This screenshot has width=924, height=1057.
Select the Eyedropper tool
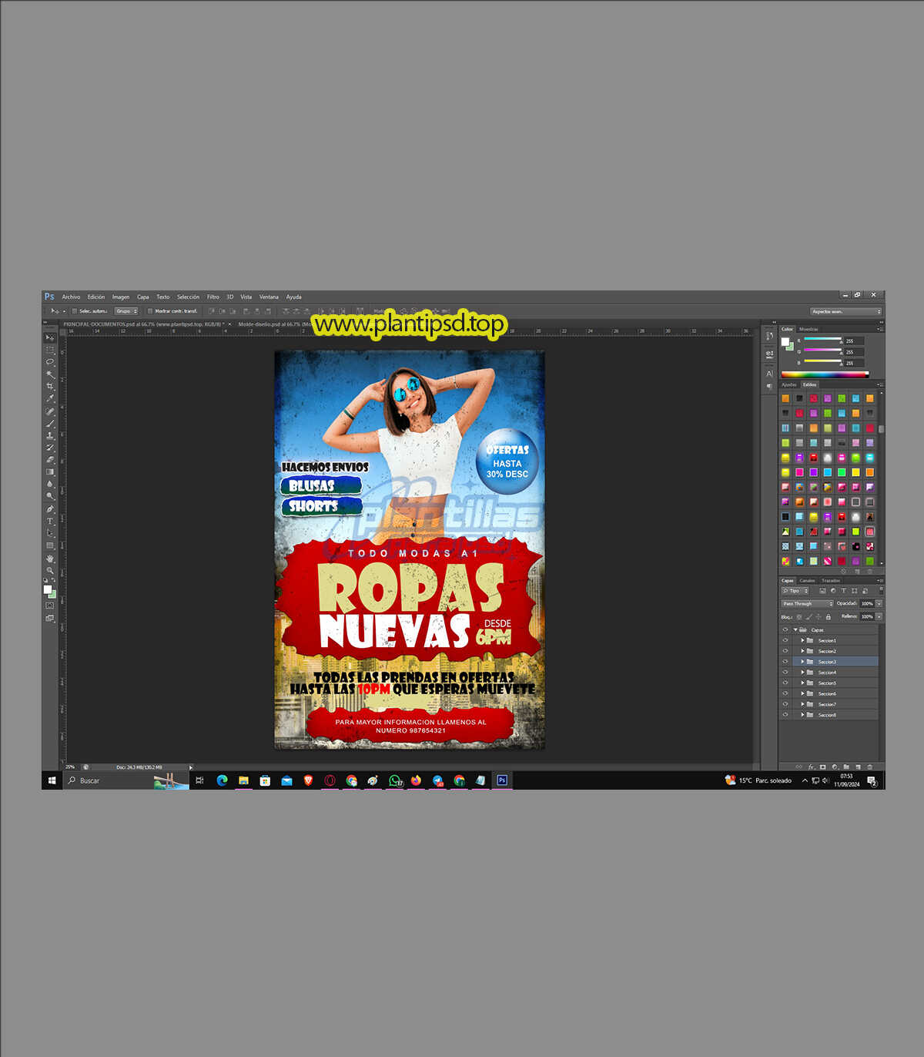point(50,399)
